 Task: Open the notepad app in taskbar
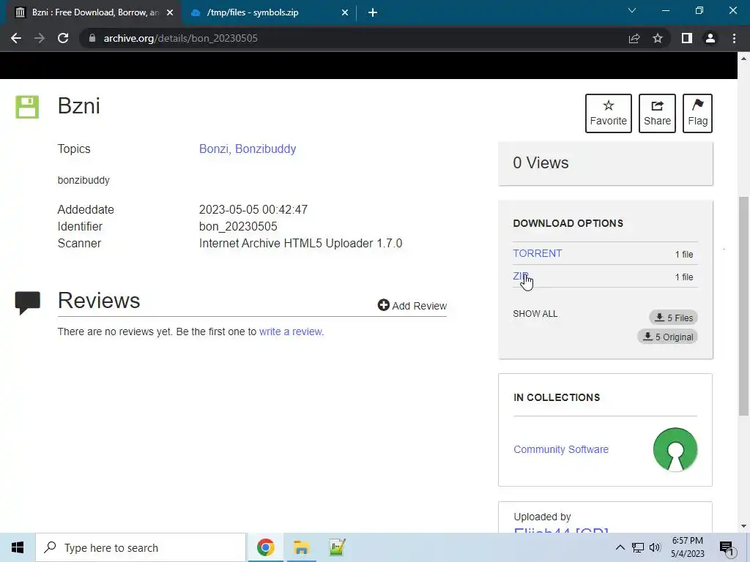coord(337,547)
